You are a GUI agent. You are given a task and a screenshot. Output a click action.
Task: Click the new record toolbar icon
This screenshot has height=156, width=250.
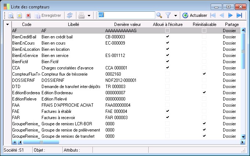(x=19, y=15)
